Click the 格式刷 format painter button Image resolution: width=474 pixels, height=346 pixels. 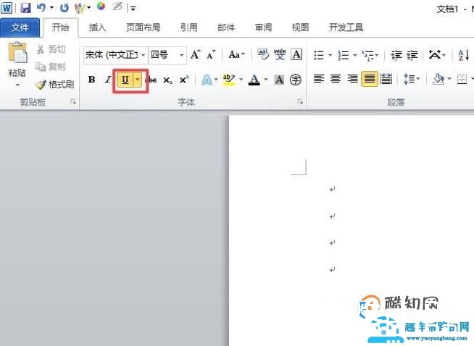(x=54, y=84)
